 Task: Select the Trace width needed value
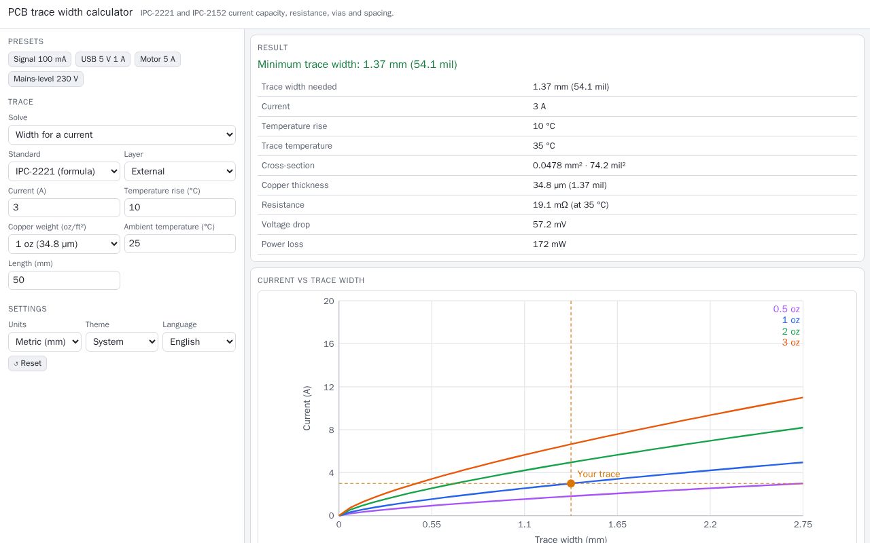[x=571, y=87]
